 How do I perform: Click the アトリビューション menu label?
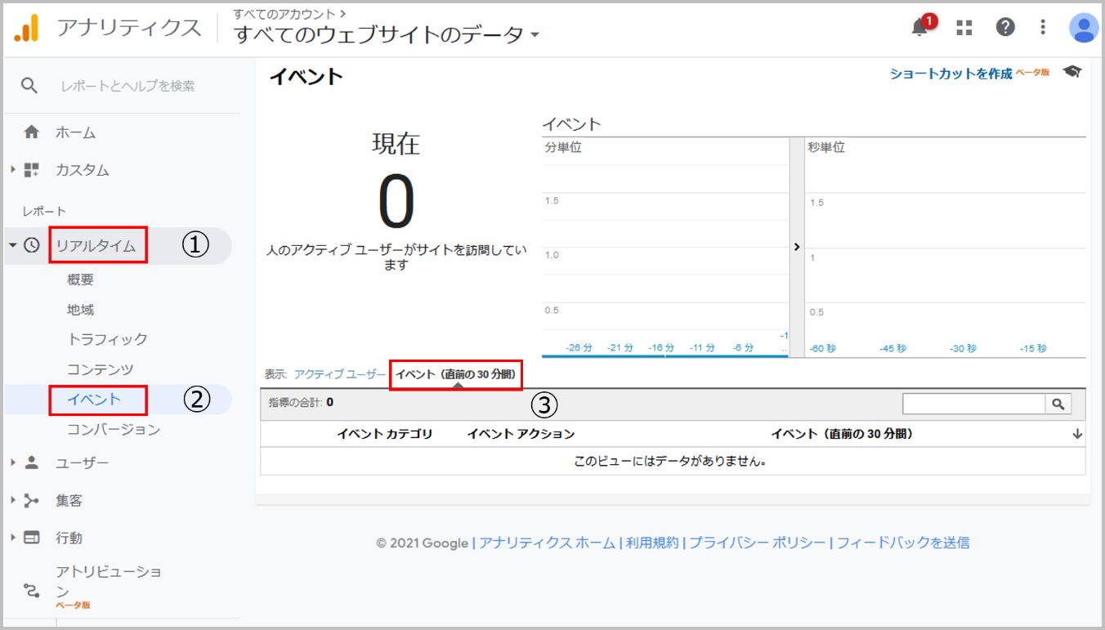pyautogui.click(x=108, y=580)
